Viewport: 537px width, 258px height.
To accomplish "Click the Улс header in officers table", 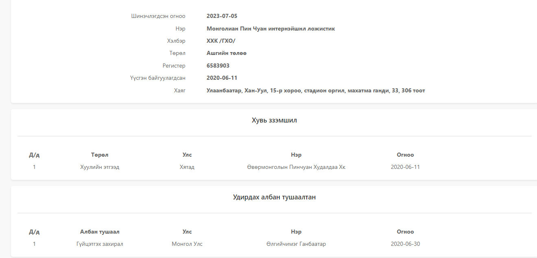I will click(x=187, y=232).
